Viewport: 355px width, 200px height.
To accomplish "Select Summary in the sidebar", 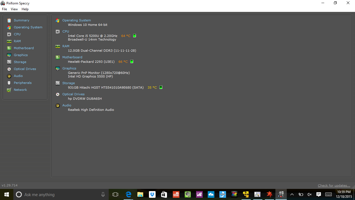I will (x=21, y=20).
